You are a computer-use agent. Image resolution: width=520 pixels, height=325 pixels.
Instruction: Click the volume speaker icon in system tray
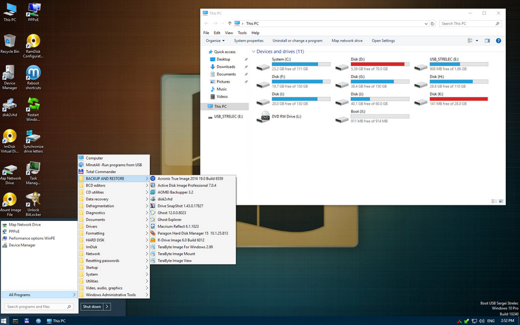click(x=481, y=321)
